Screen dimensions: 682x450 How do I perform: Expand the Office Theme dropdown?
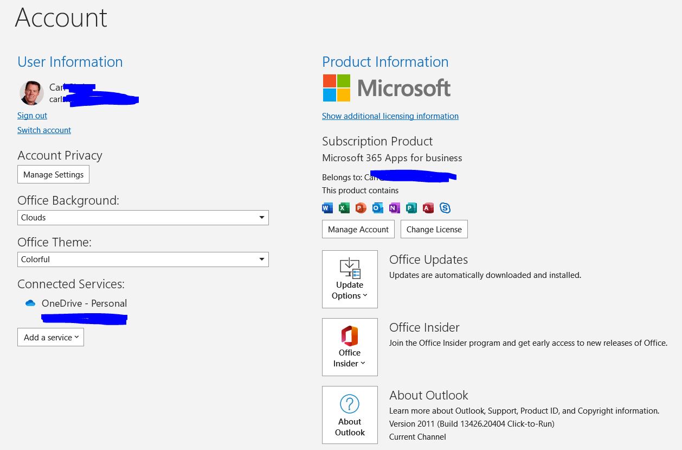pyautogui.click(x=143, y=259)
